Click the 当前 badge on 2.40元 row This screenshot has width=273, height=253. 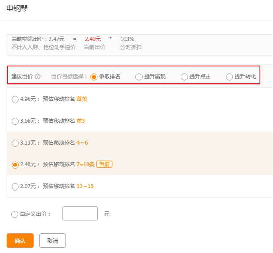pos(104,165)
